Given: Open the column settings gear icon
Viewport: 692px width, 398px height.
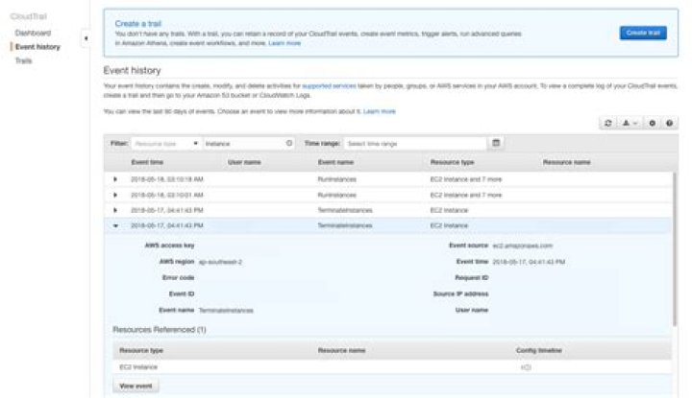Looking at the screenshot, I should tap(652, 124).
